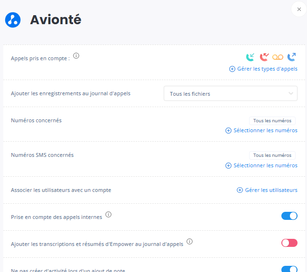Click Tous les numéros tag under Numéros SMS concernés

272,155
